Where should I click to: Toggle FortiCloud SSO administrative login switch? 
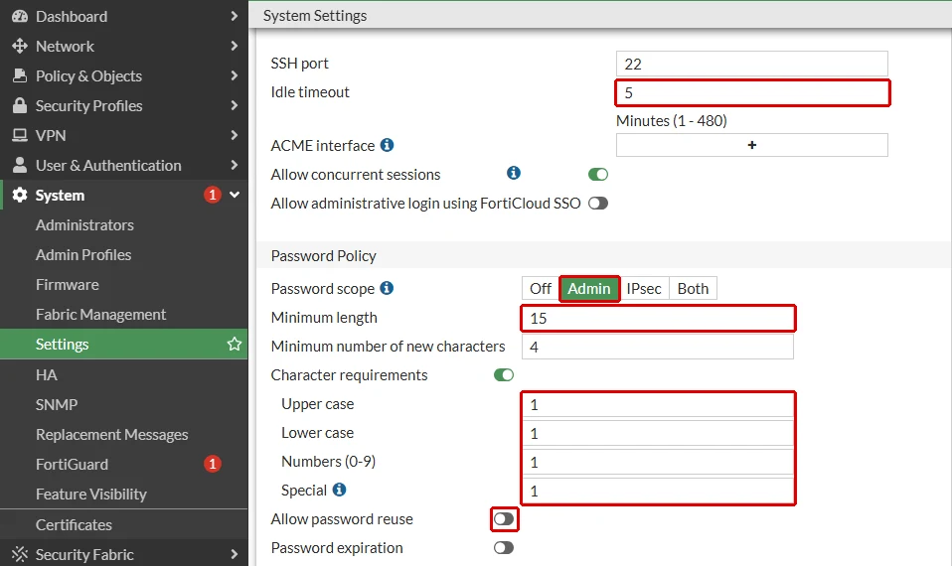click(x=598, y=204)
